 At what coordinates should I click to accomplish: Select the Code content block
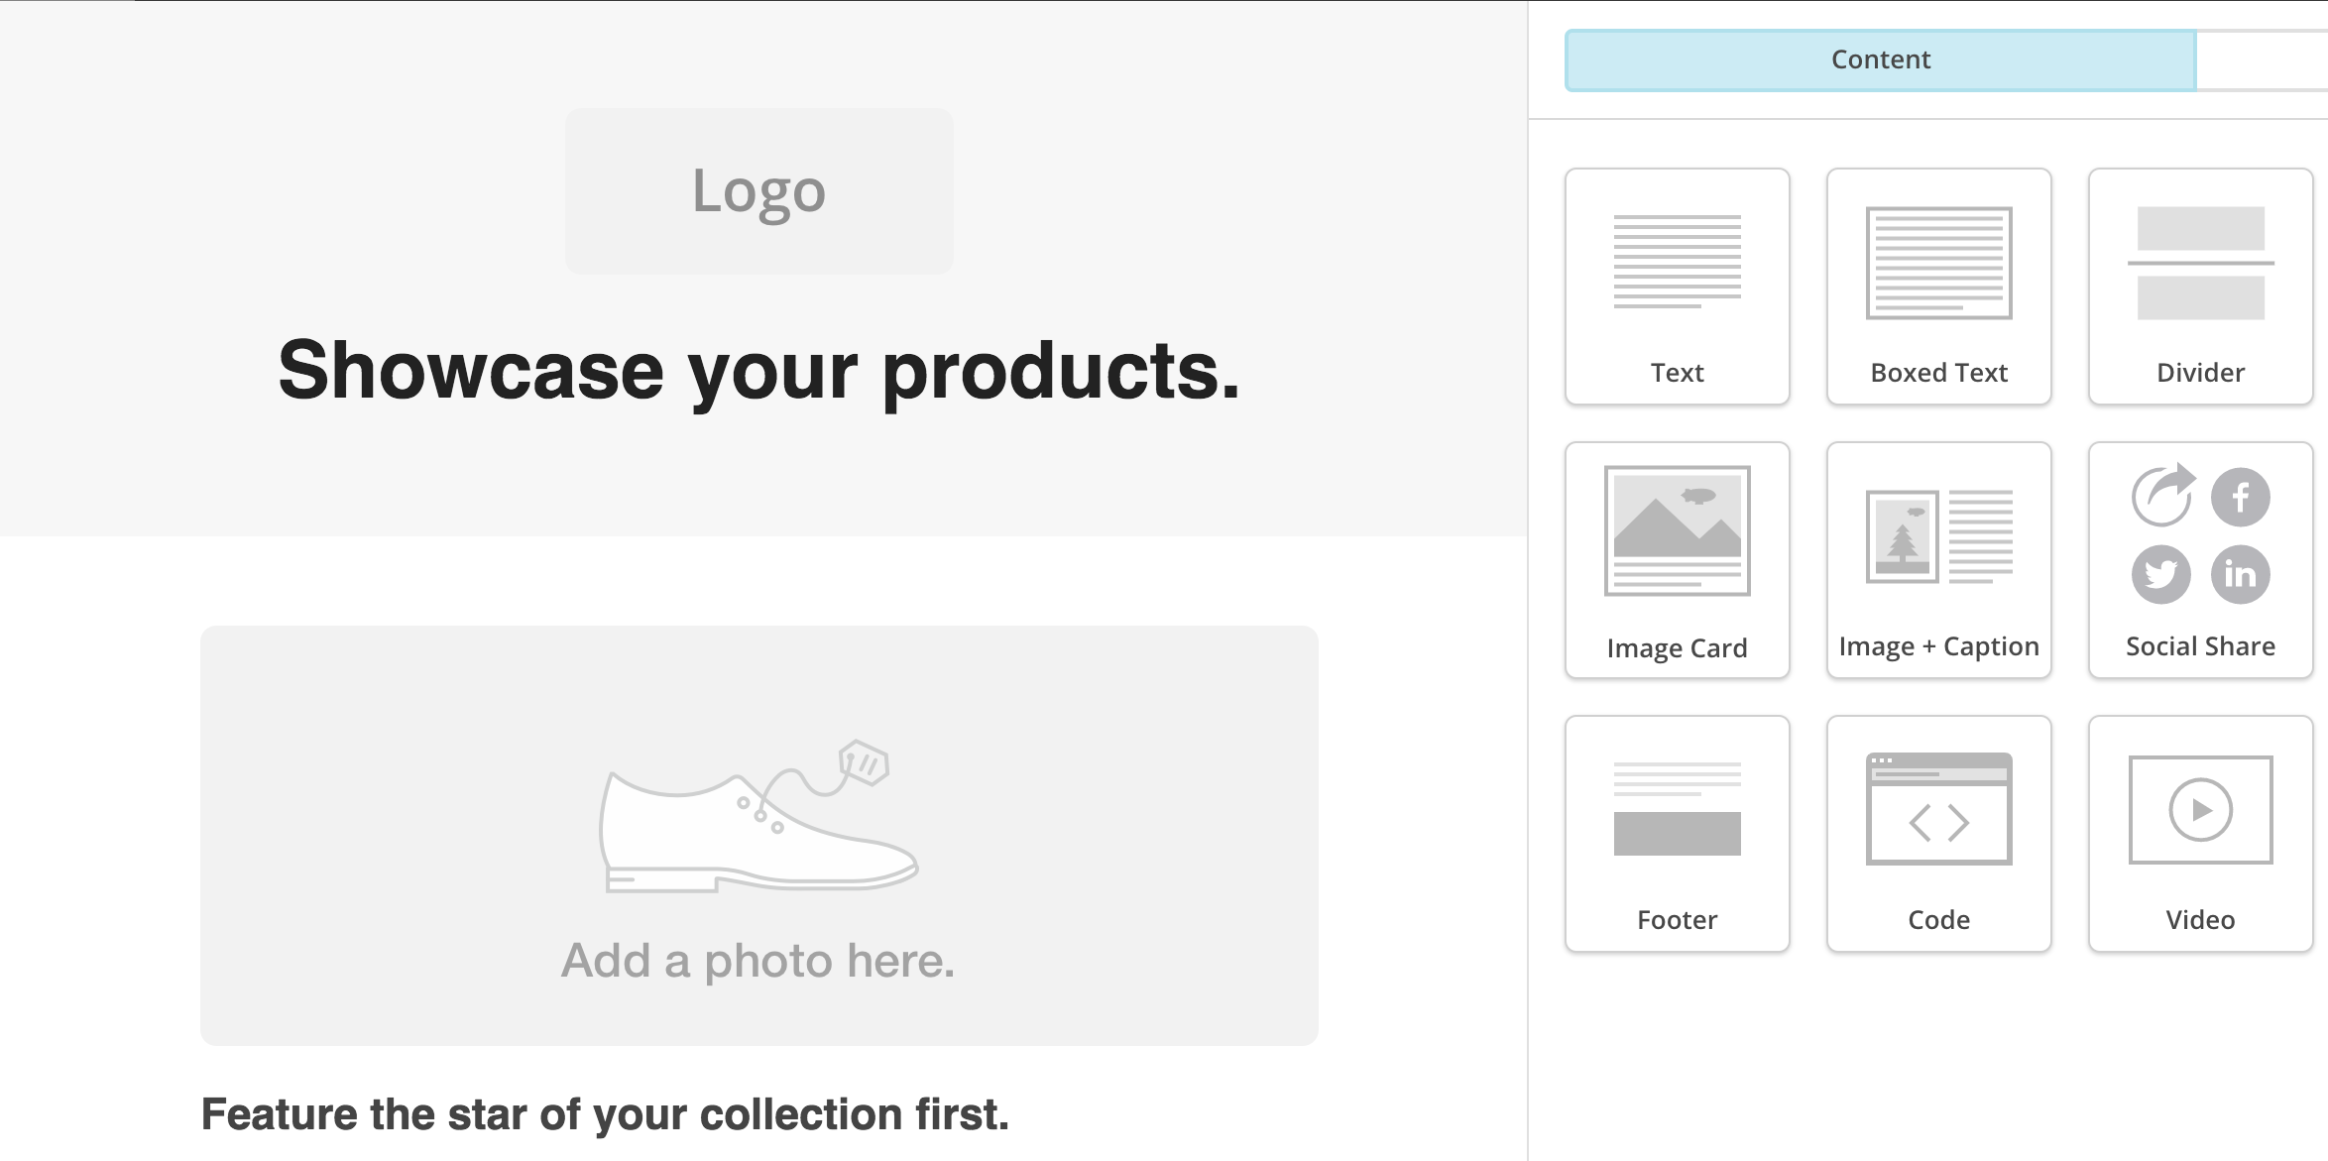[x=1940, y=833]
